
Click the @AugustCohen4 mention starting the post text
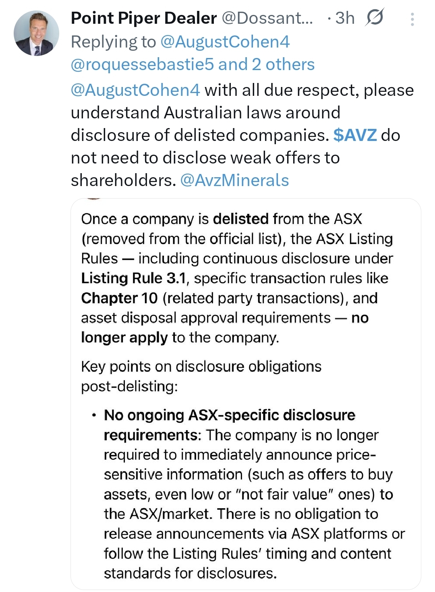coord(135,90)
